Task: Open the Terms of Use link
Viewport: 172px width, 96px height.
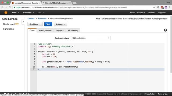Action: pos(163,94)
